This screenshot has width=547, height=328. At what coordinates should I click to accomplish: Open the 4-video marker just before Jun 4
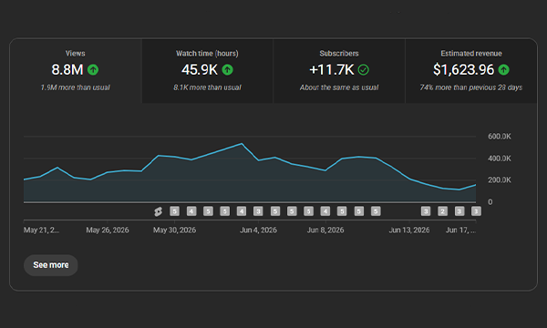[242, 211]
